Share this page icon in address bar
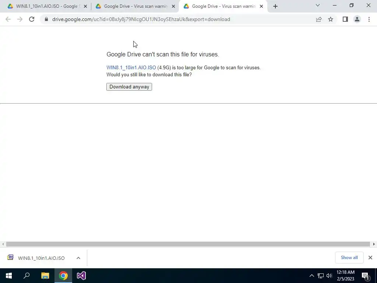This screenshot has height=283, width=377. 319,19
